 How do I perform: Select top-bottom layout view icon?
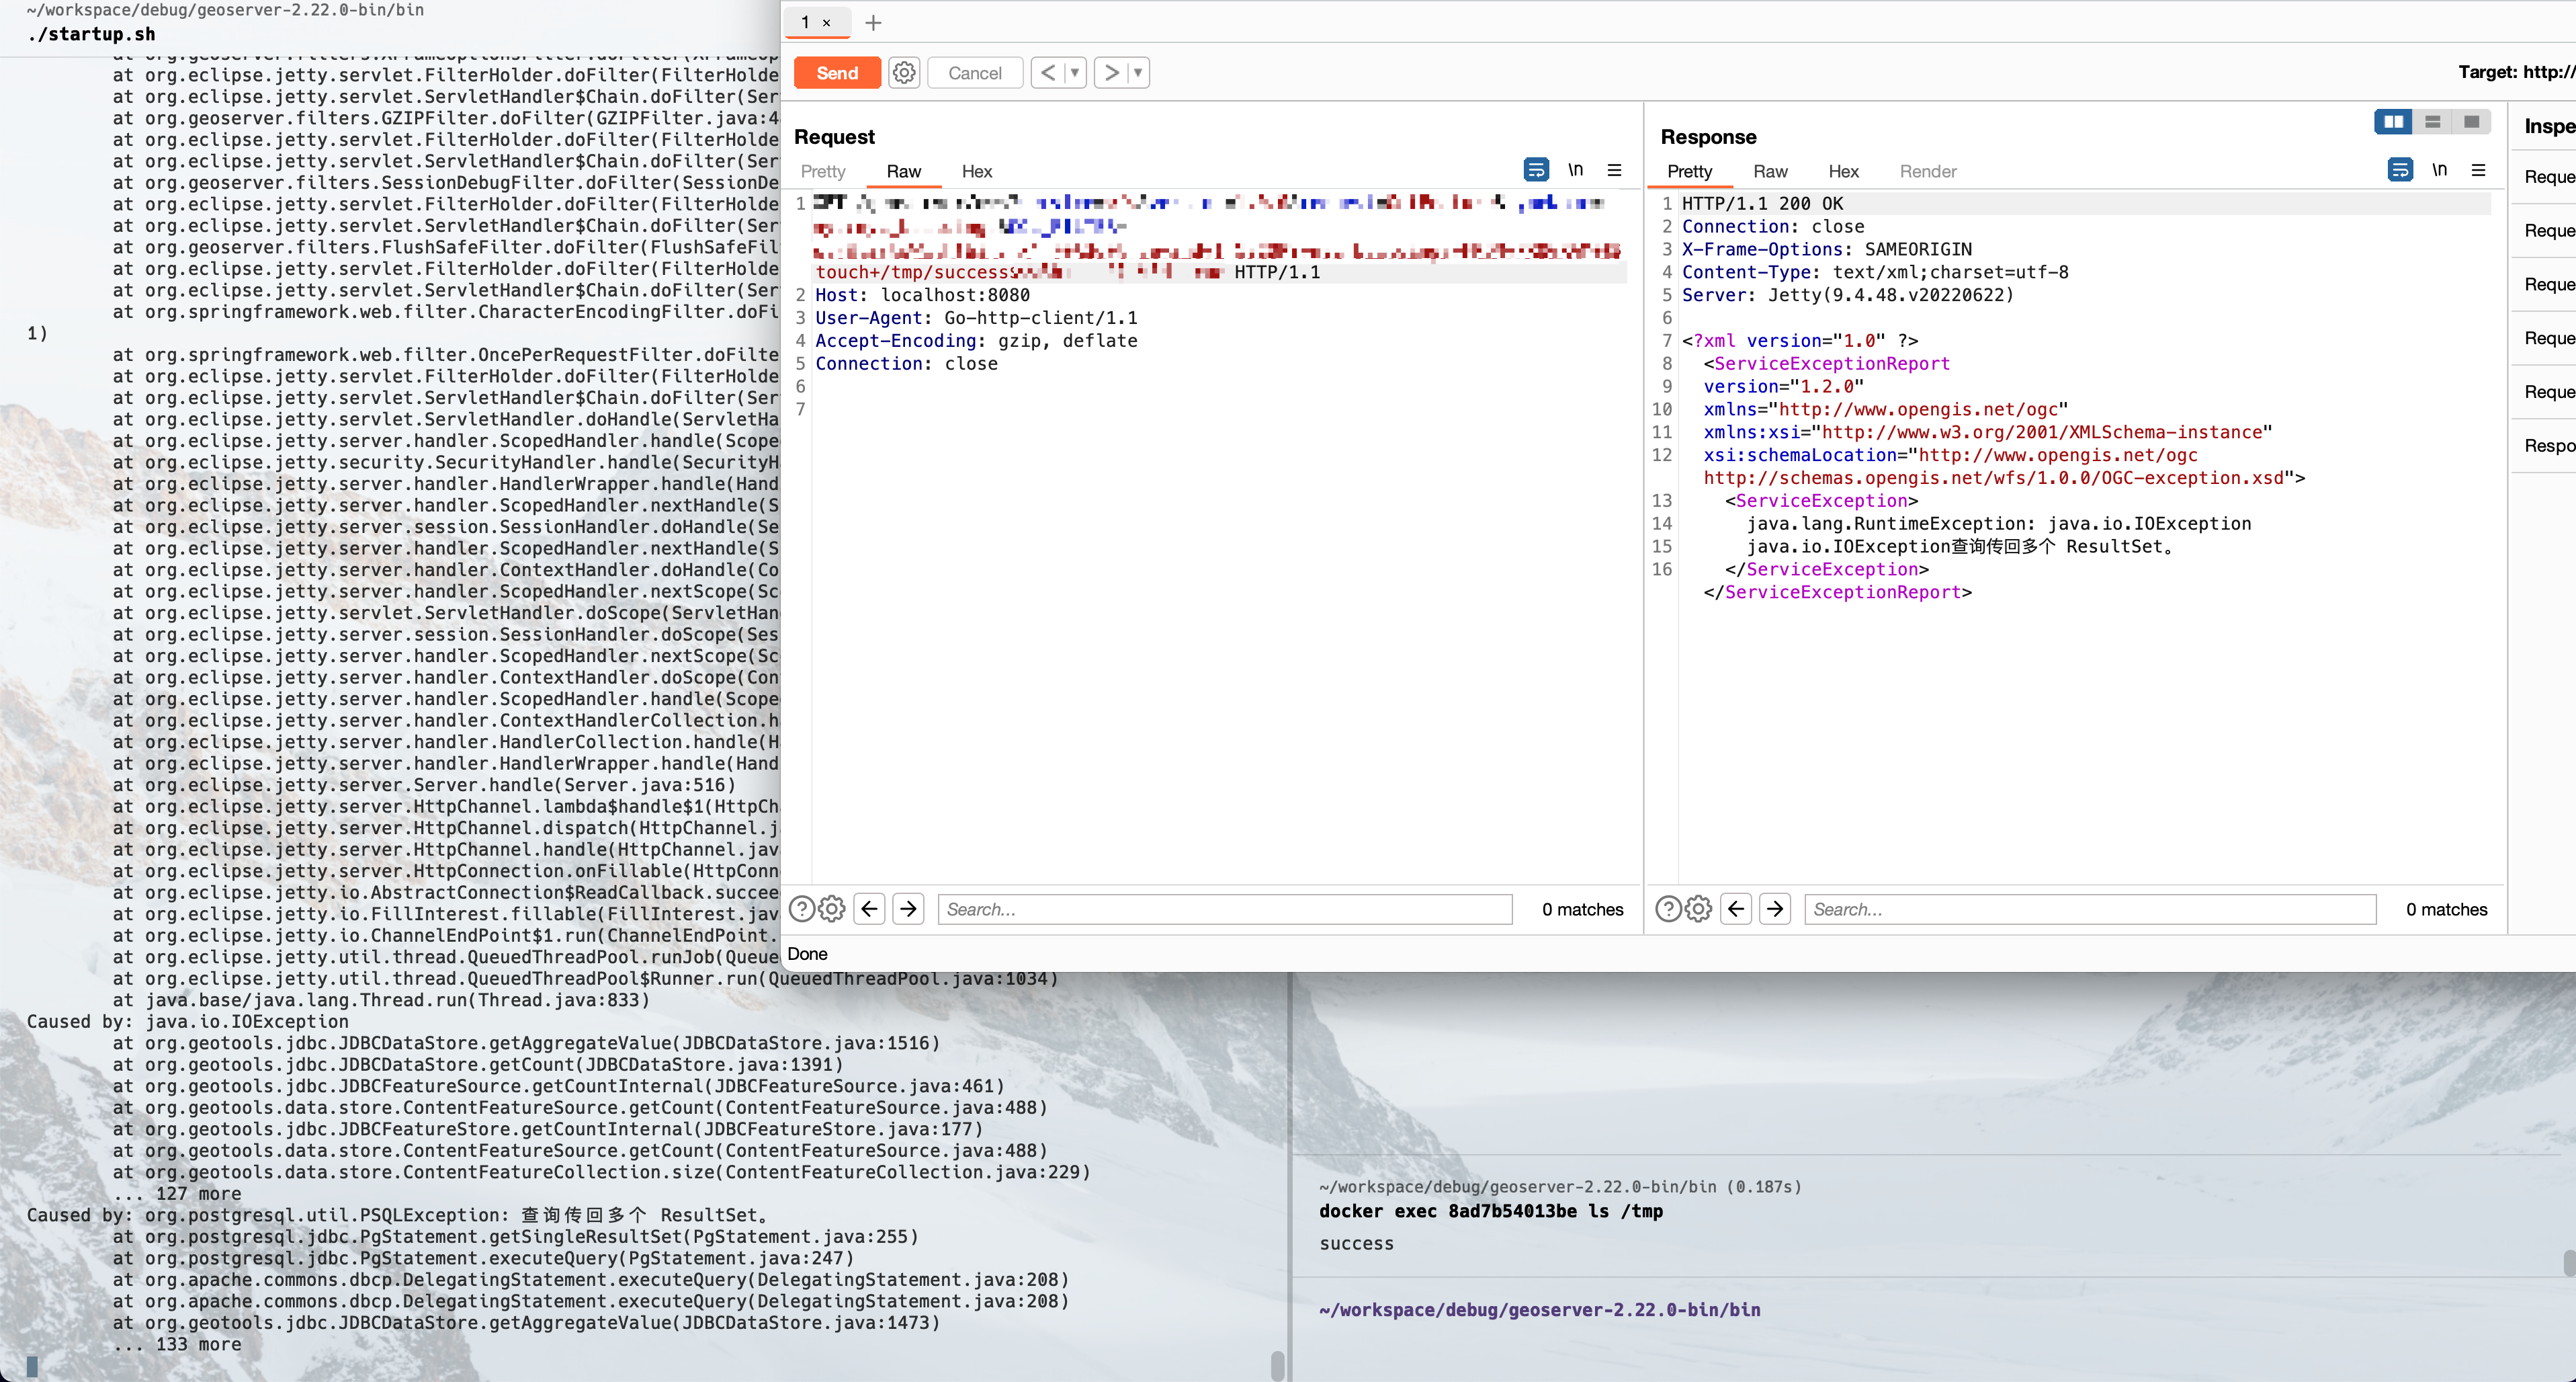point(2432,122)
